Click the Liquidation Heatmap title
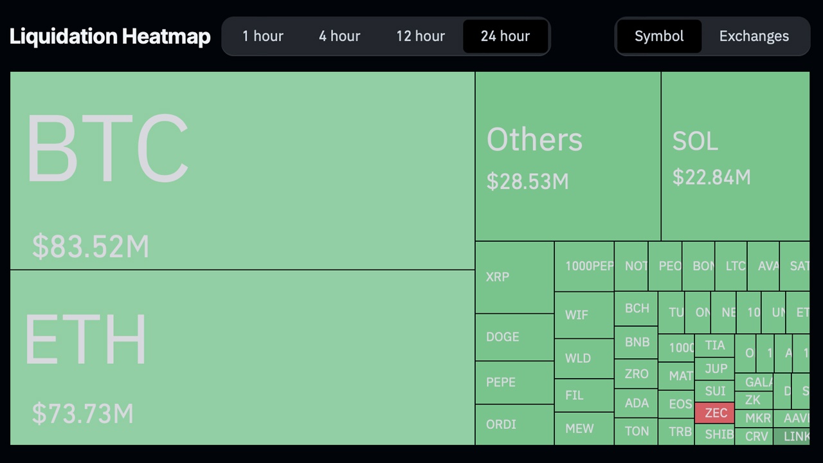The height and width of the screenshot is (463, 823). (110, 37)
